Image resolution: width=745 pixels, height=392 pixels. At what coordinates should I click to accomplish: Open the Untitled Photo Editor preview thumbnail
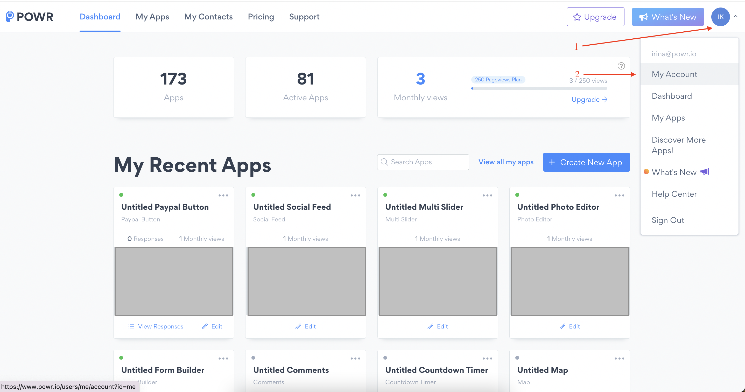(x=570, y=281)
